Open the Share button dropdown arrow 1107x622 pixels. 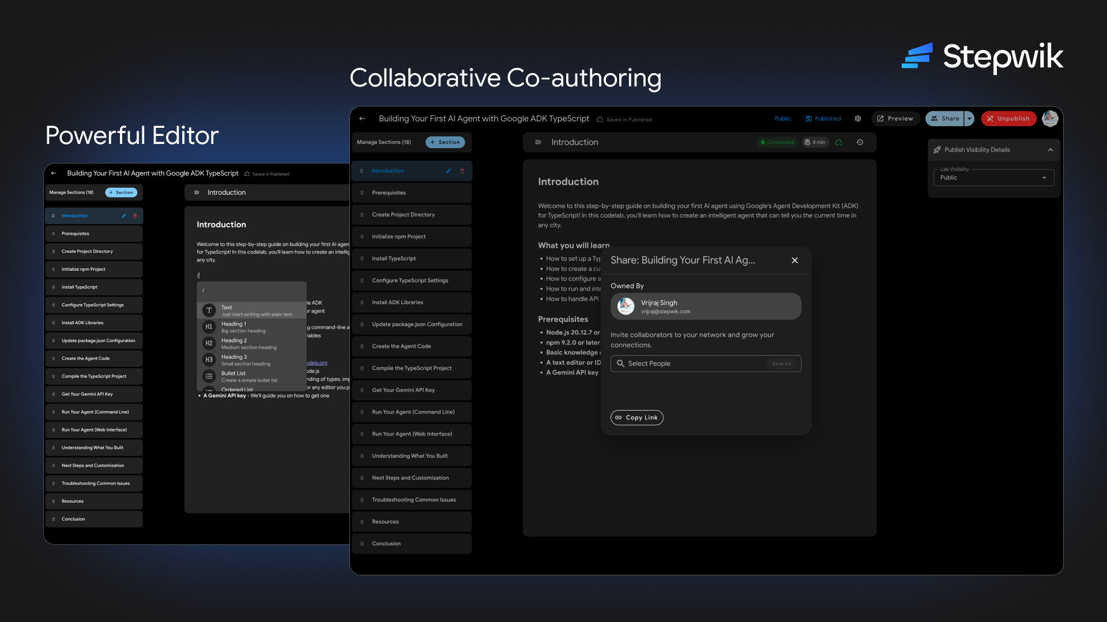969,119
